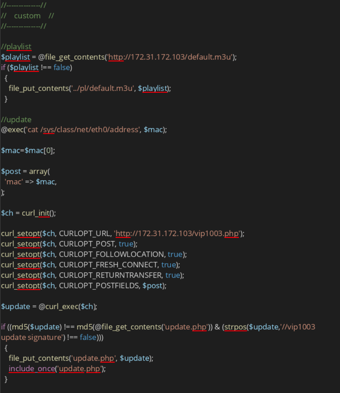340x393 pixels.
Task: Place cursor on the //playlist comment
Action: 16,47
